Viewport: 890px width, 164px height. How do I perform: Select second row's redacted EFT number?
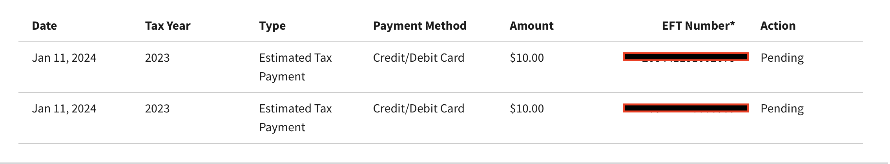(x=686, y=108)
